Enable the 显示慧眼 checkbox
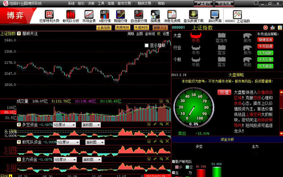 point(147,45)
